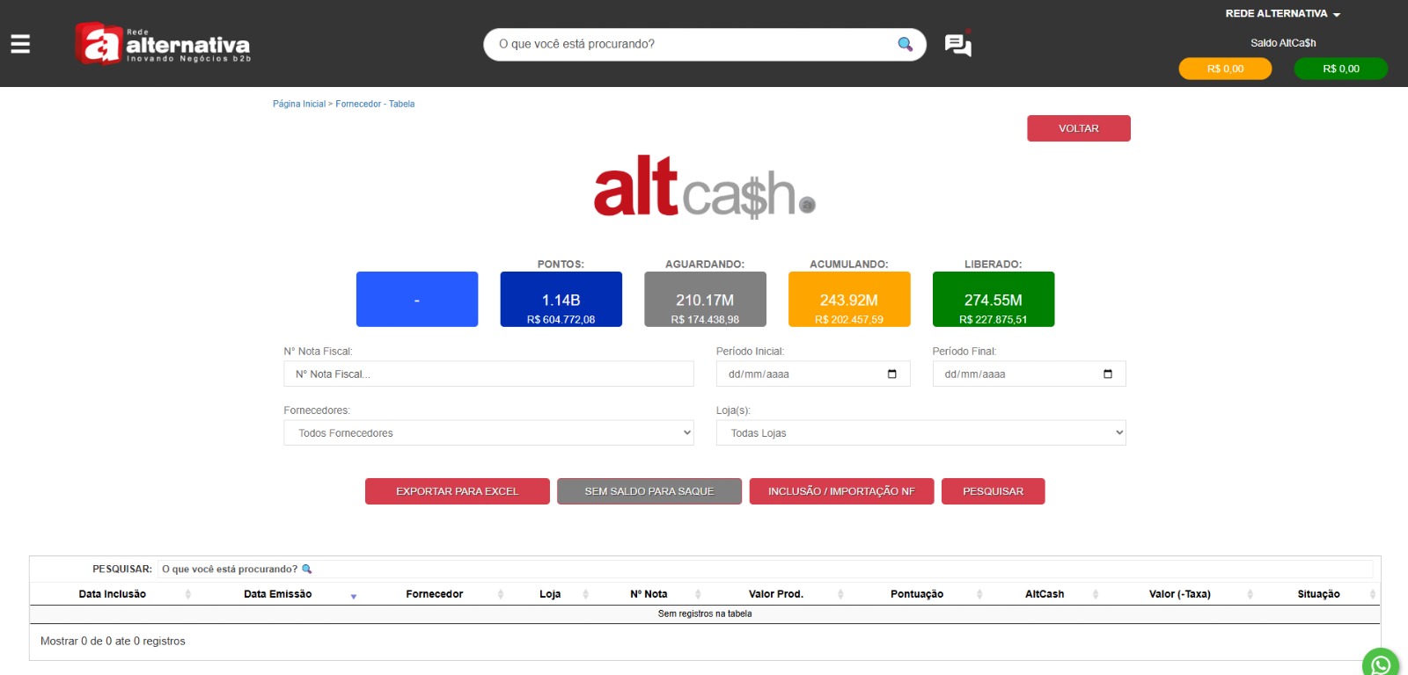Open the chat messages icon

pyautogui.click(x=957, y=45)
